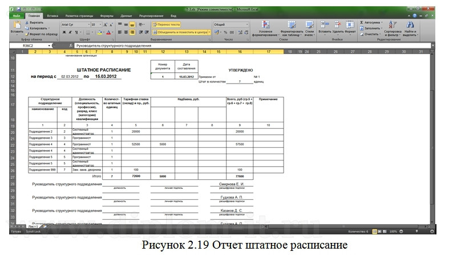Click the font color red A swatch
Viewport: 449px width, 260px height.
click(108, 32)
